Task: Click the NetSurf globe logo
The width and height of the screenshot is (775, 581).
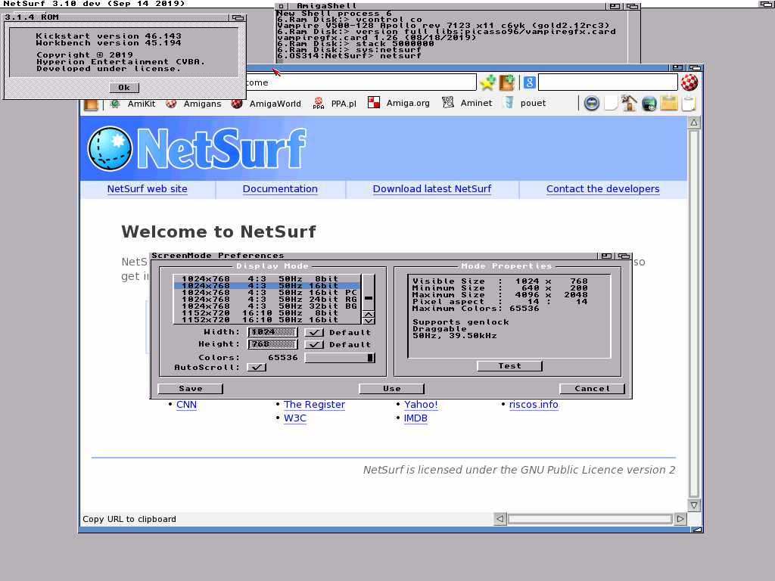Action: tap(110, 149)
